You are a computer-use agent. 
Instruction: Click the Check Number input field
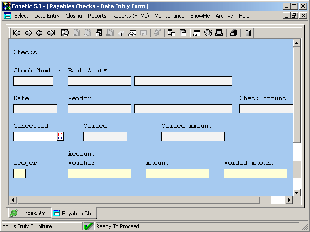pyautogui.click(x=33, y=81)
